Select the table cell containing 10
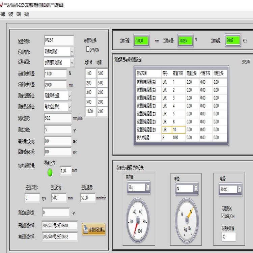 tap(178, 130)
